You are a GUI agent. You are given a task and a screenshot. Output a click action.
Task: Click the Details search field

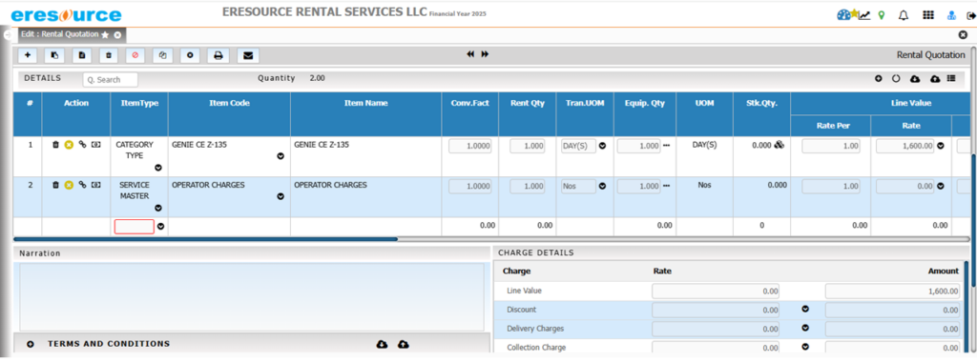click(111, 80)
